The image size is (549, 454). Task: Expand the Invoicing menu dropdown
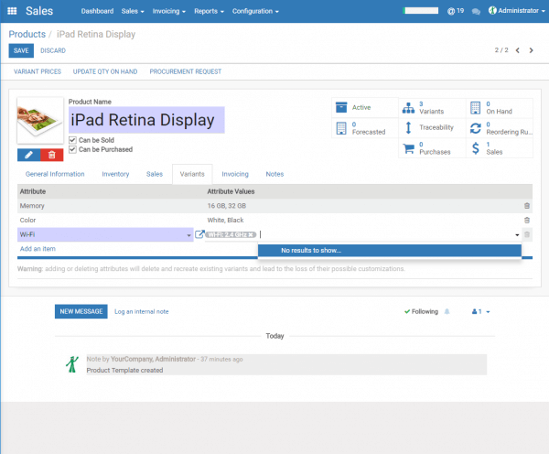[x=168, y=11]
